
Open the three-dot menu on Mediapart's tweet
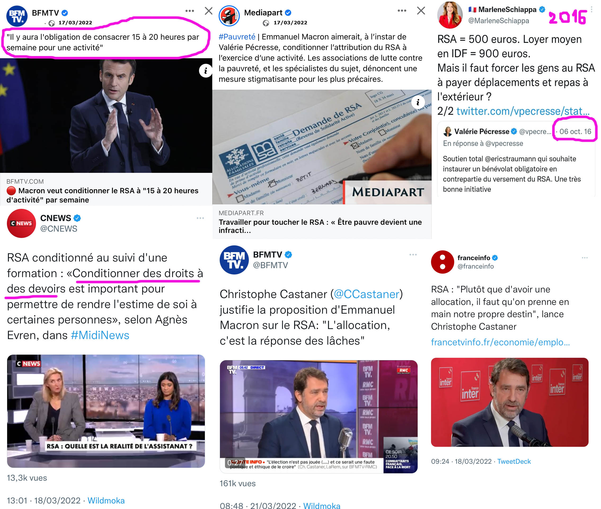coord(402,11)
